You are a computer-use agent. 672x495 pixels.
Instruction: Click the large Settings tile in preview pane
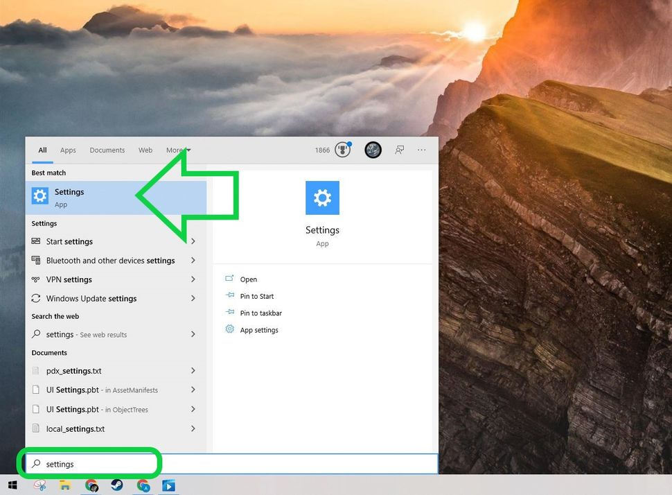[322, 198]
